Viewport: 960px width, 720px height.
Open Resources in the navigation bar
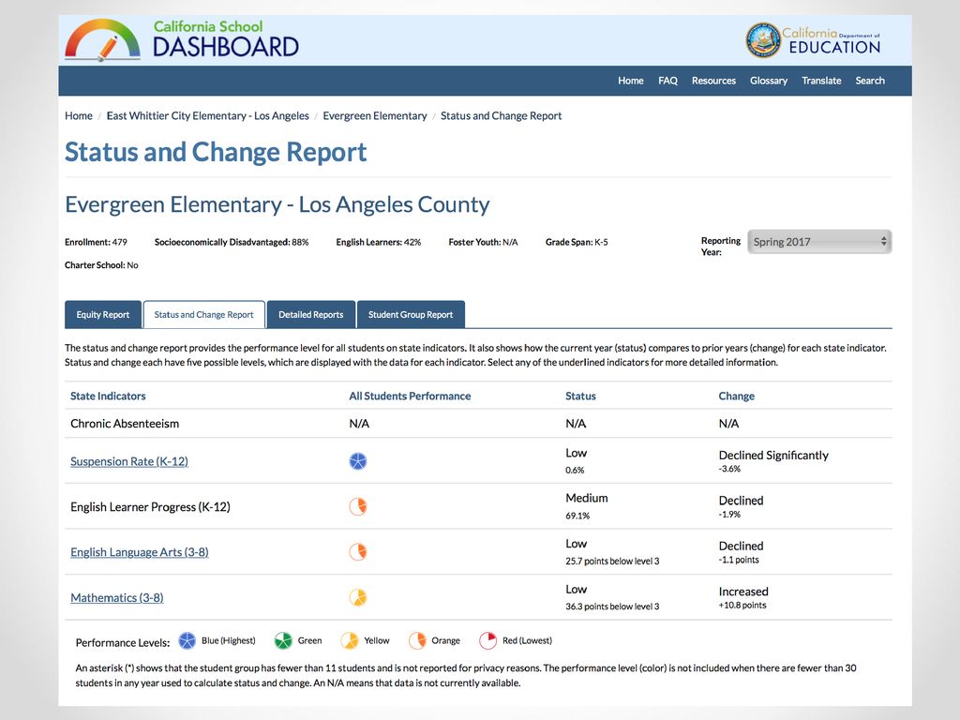click(713, 81)
